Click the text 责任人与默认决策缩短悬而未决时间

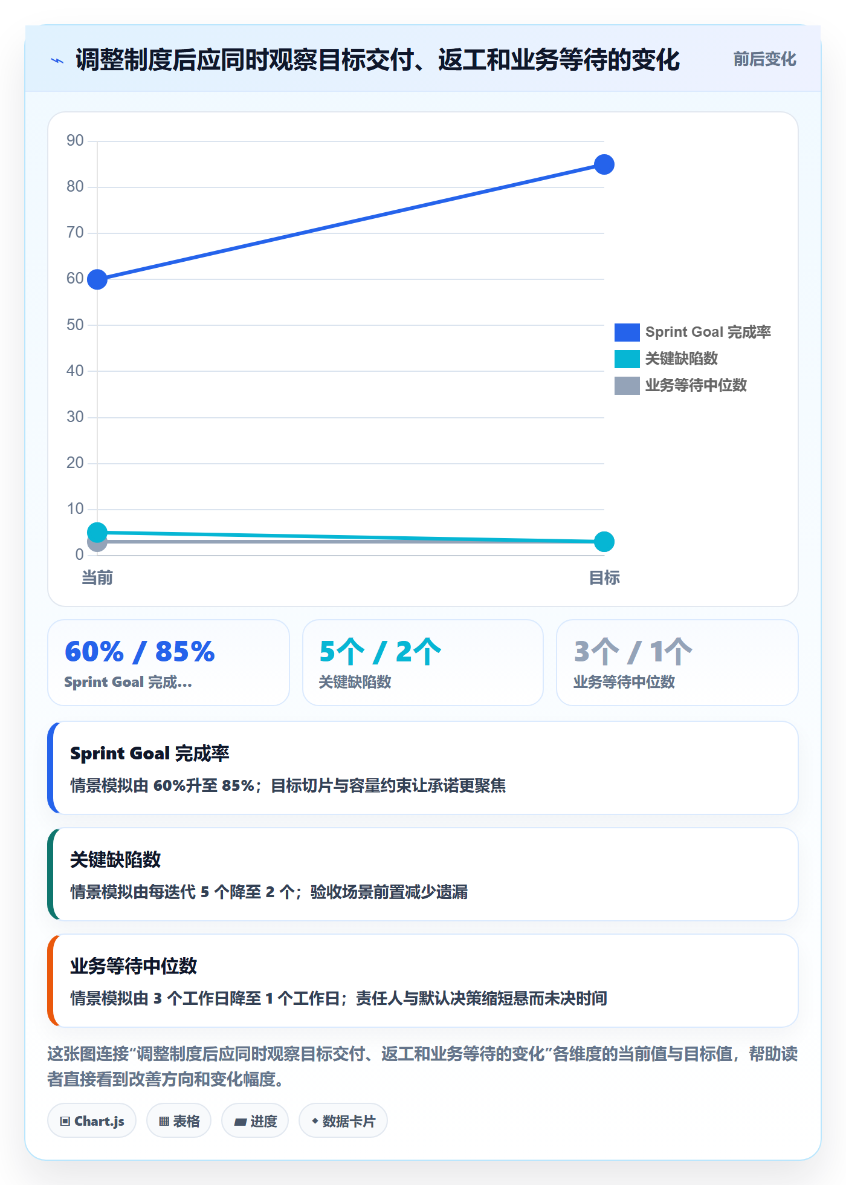coord(481,998)
